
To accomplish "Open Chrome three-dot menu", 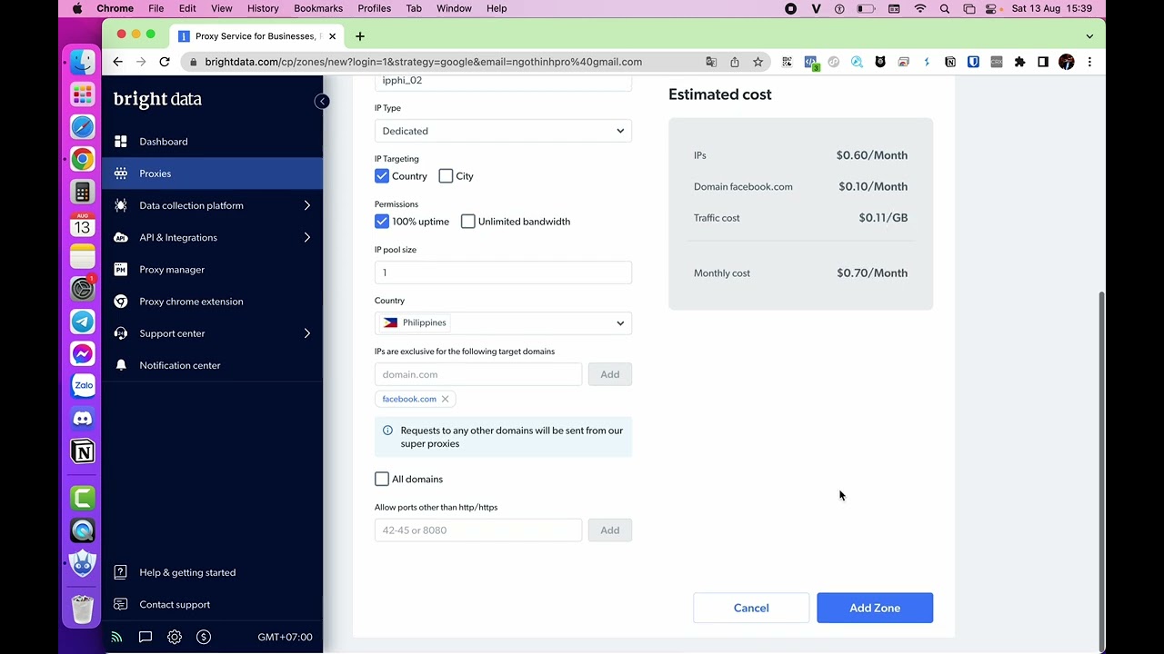I will [x=1089, y=62].
